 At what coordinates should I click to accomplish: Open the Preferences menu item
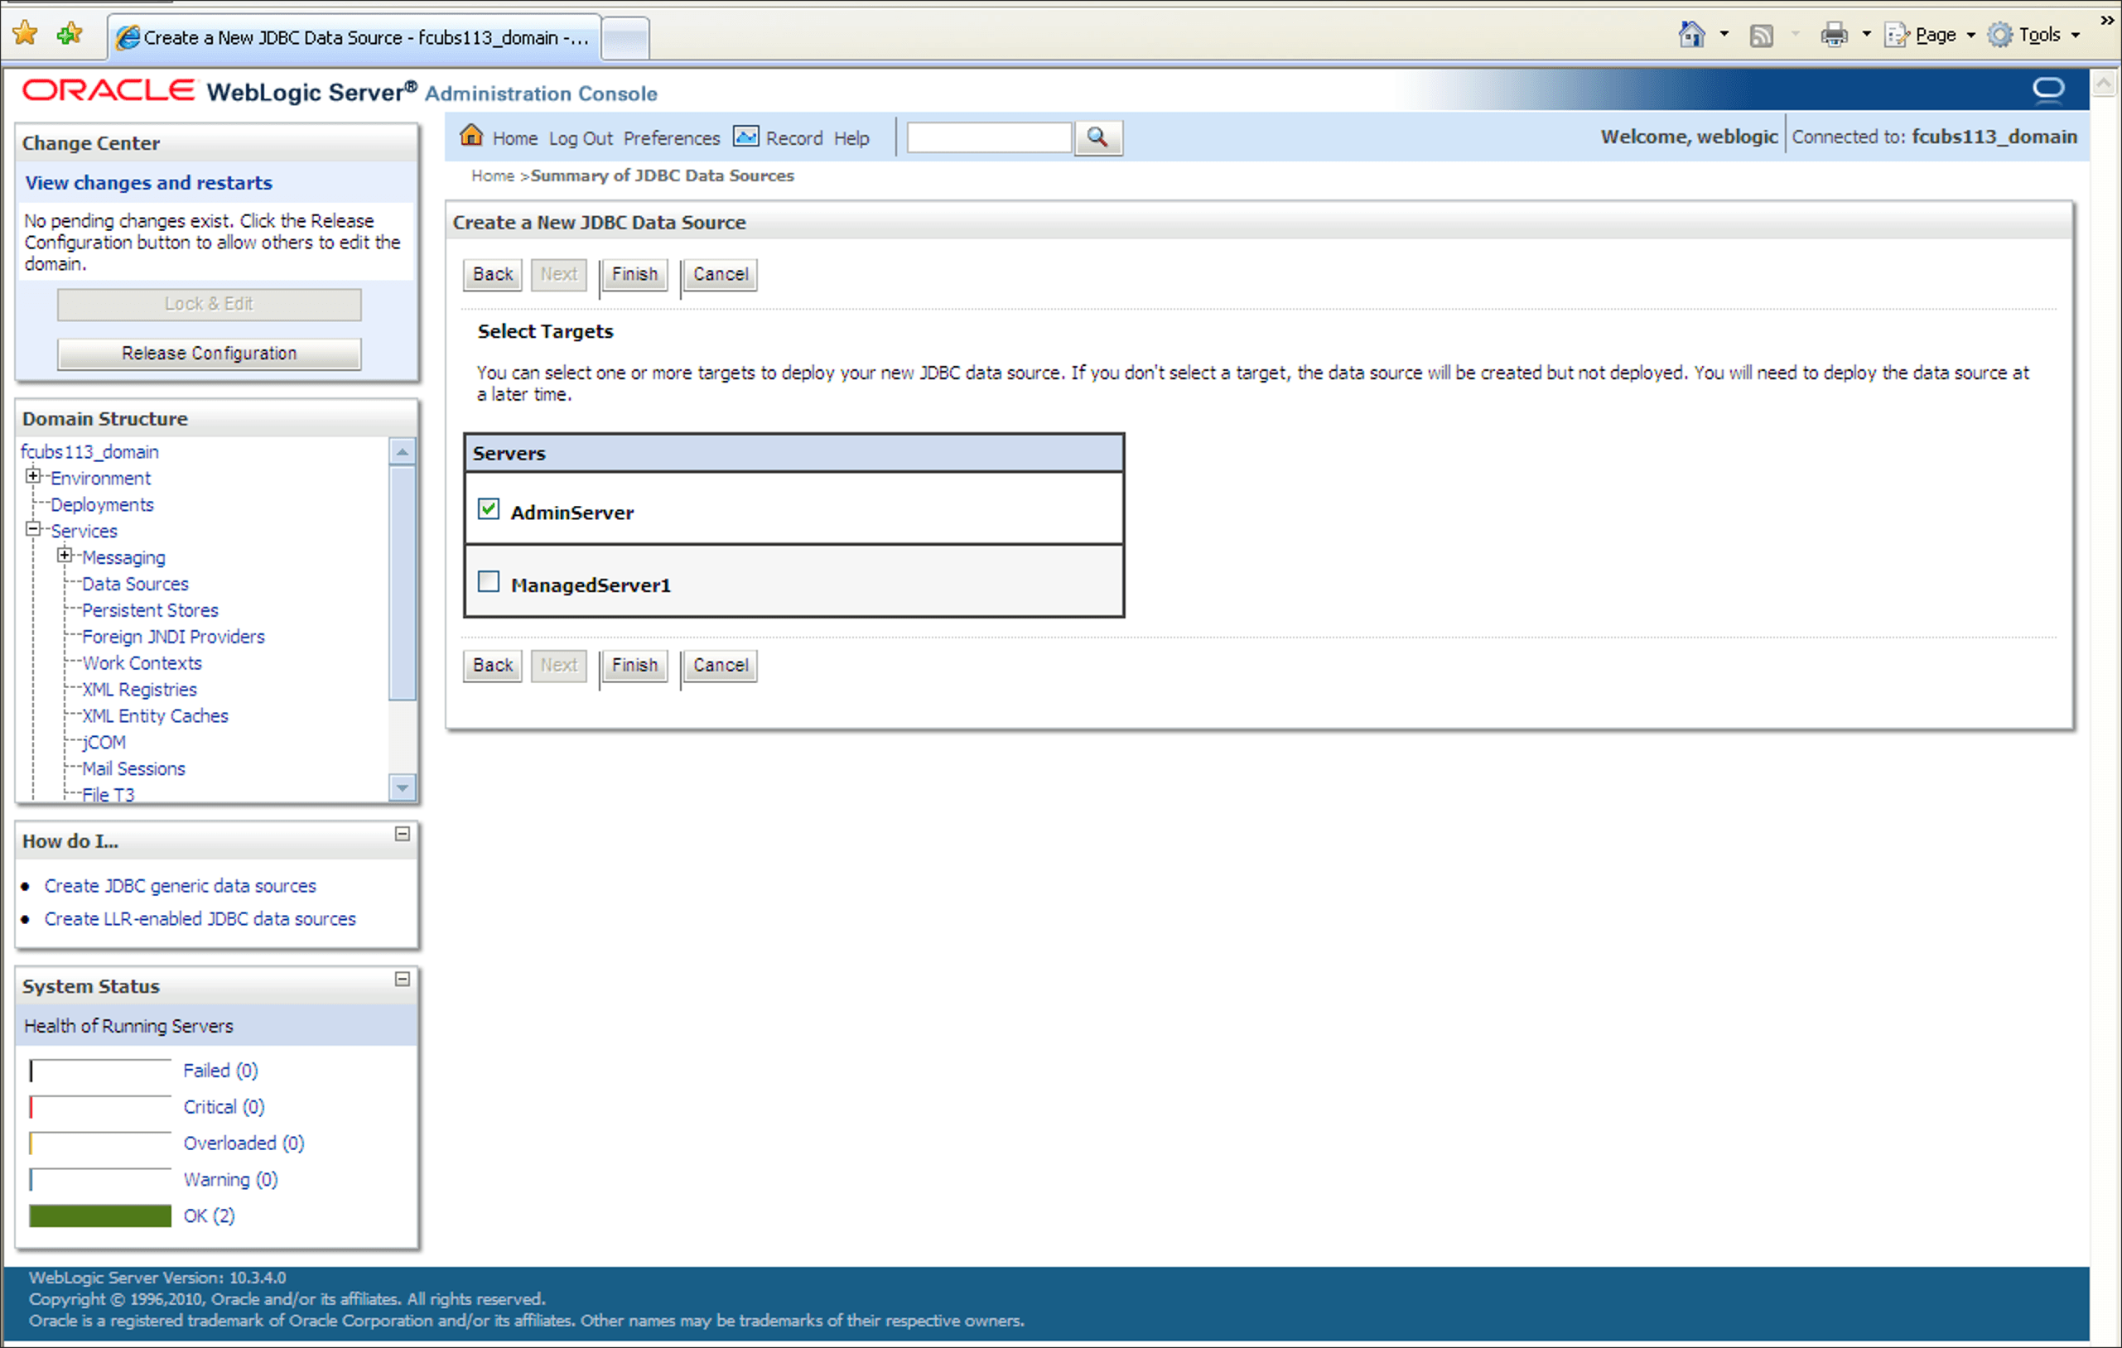coord(671,138)
